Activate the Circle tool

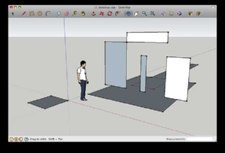40,14
